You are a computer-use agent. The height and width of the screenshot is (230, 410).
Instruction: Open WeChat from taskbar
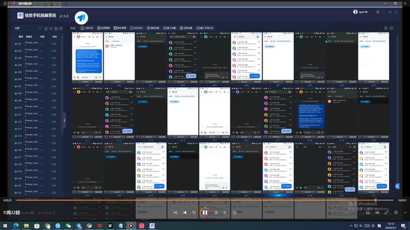(x=68, y=226)
